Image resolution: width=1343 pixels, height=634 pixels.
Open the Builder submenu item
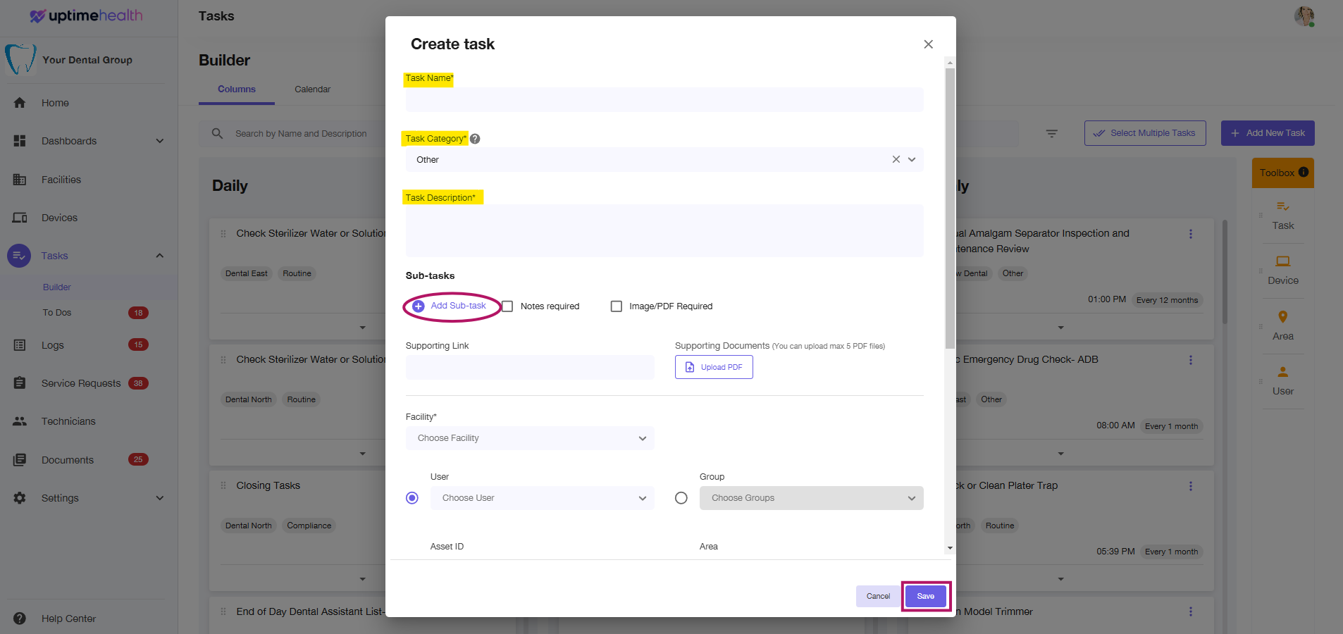(x=57, y=287)
